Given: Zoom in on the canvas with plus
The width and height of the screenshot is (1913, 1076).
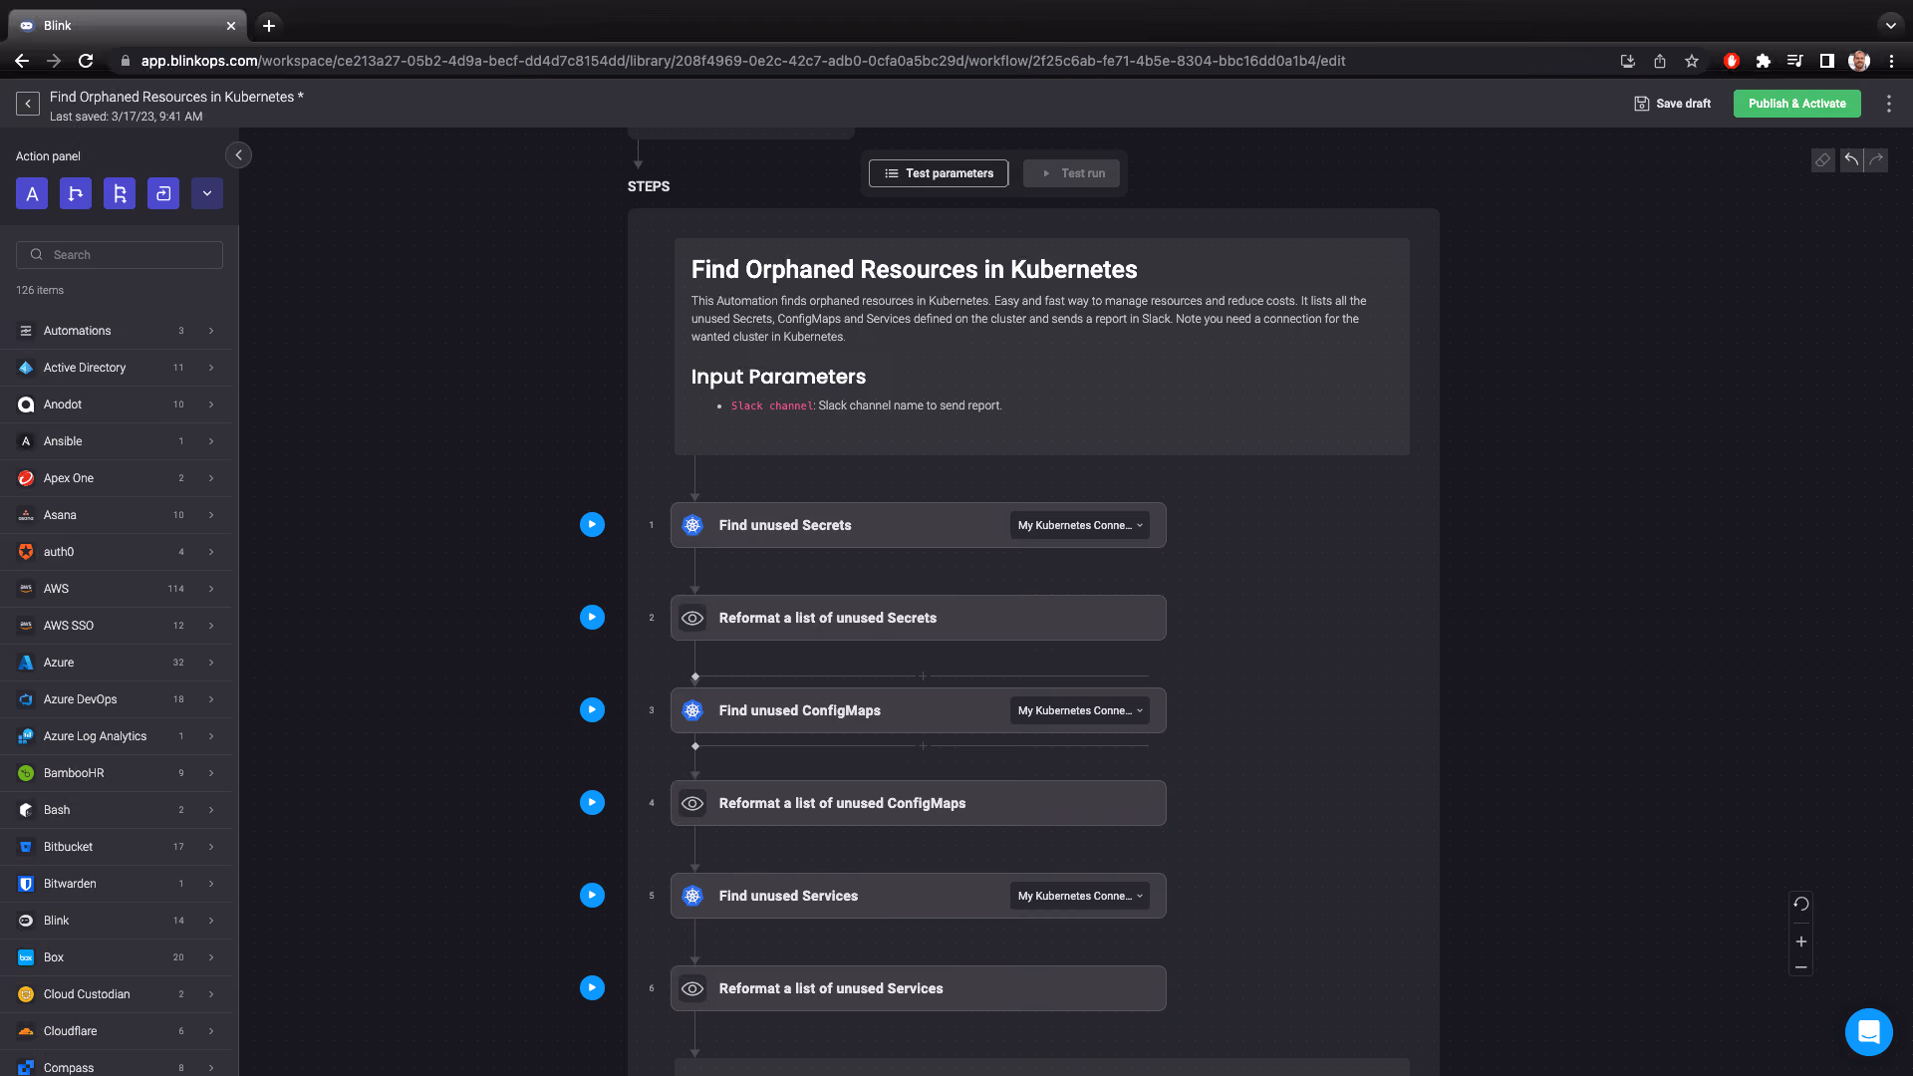Looking at the screenshot, I should pos(1800,941).
